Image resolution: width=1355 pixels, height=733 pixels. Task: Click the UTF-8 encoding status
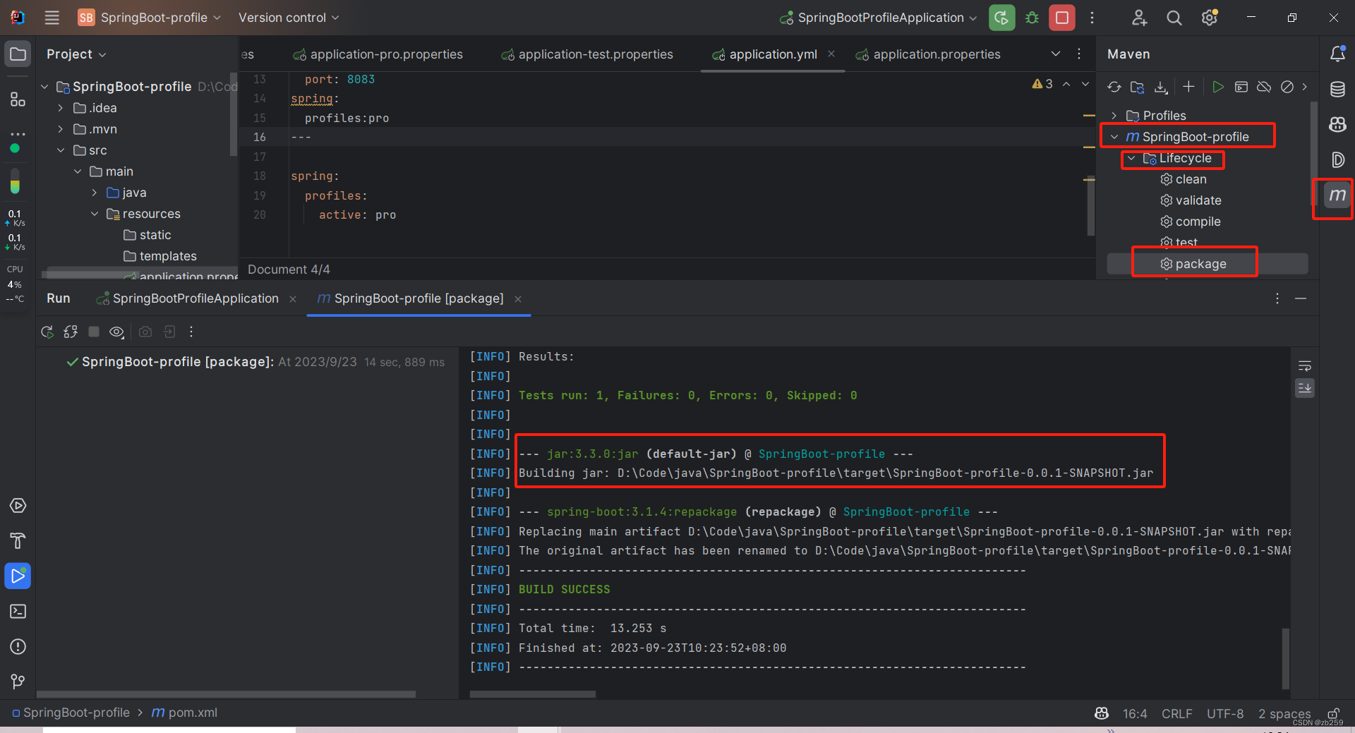click(1225, 714)
